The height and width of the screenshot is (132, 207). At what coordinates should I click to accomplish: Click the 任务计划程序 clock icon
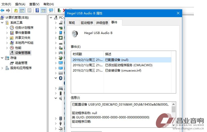click(x=12, y=28)
